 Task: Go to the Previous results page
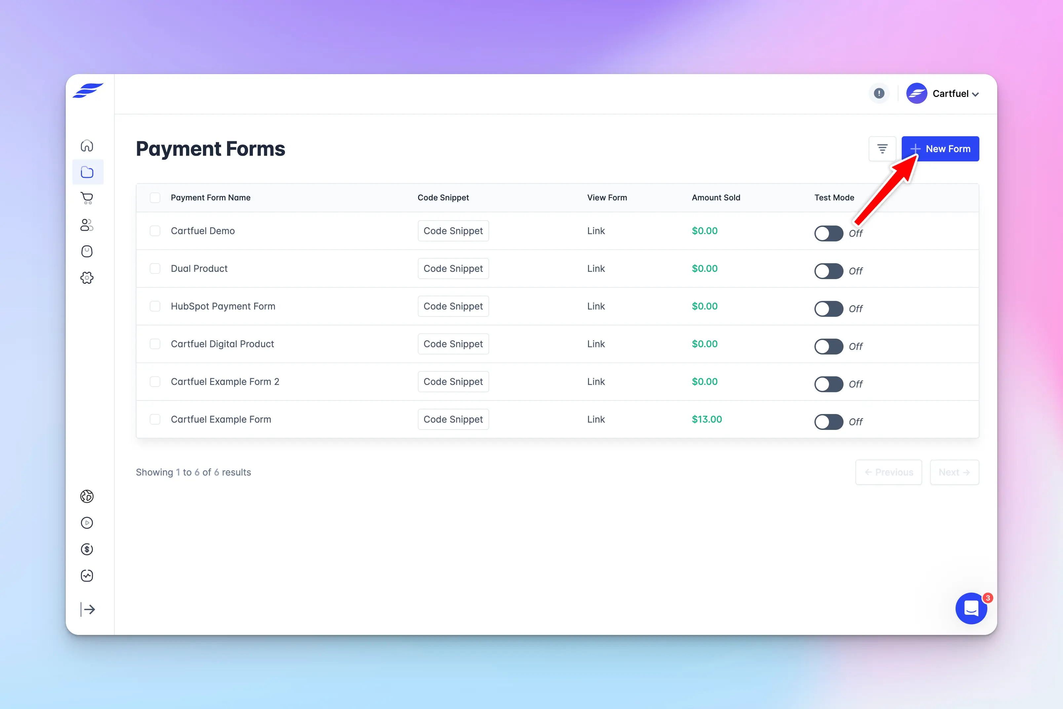(888, 472)
